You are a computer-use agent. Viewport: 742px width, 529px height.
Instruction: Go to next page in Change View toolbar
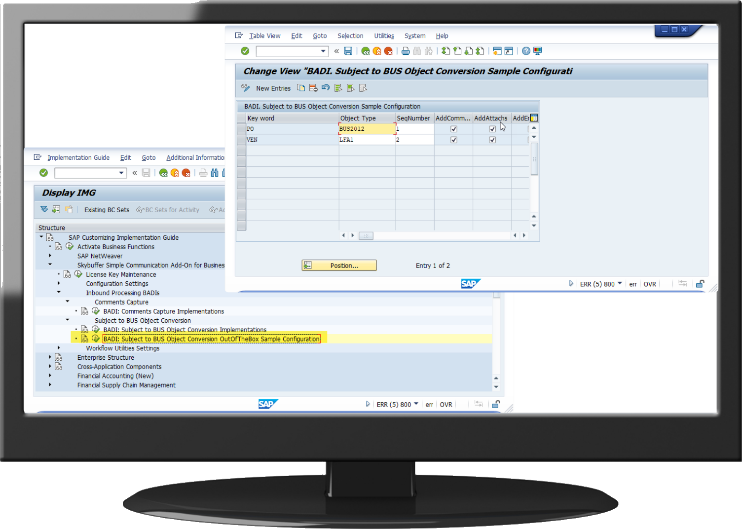coord(469,51)
